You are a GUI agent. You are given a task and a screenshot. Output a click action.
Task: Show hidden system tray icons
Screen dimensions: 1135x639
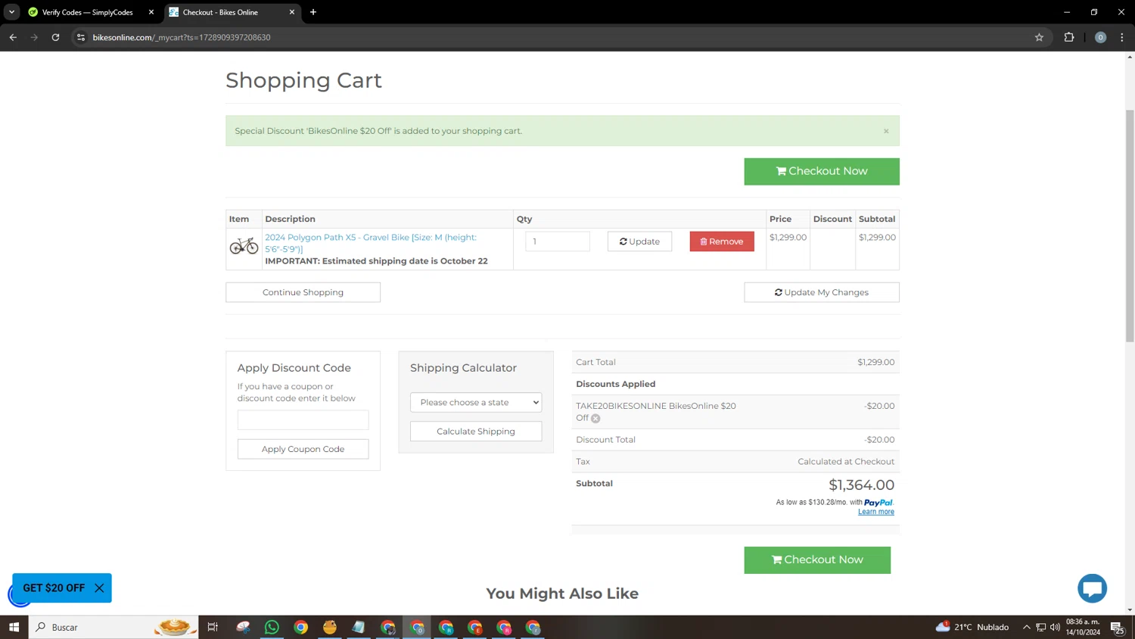coord(1027,627)
